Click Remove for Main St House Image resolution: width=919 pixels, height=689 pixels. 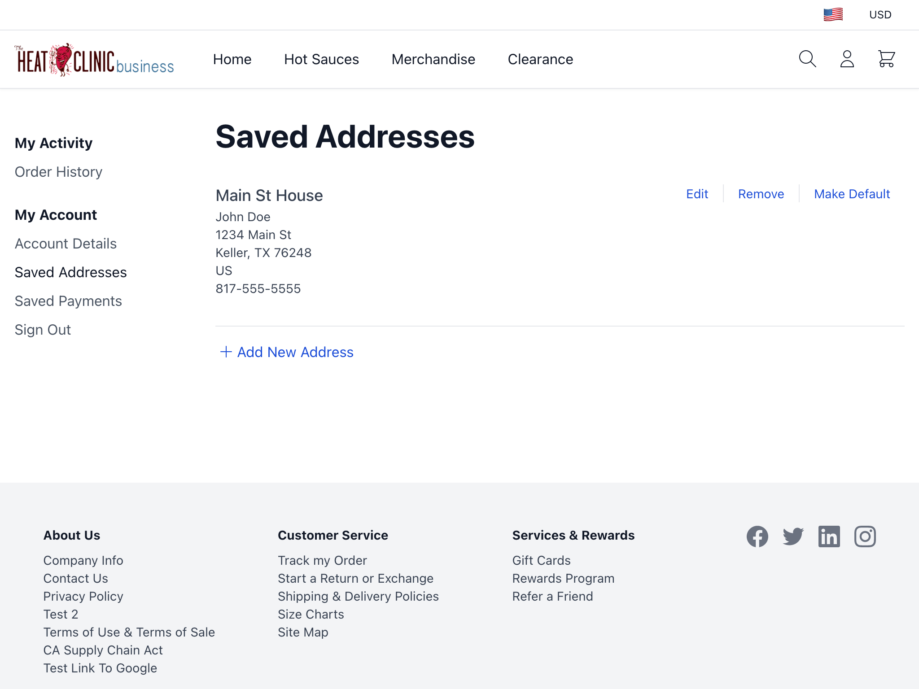pyautogui.click(x=761, y=194)
